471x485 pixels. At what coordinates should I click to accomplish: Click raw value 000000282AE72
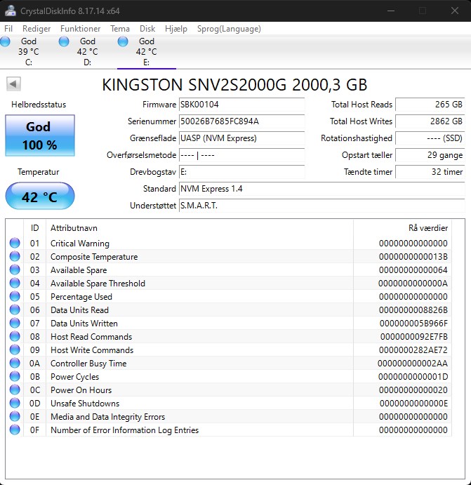pos(413,350)
